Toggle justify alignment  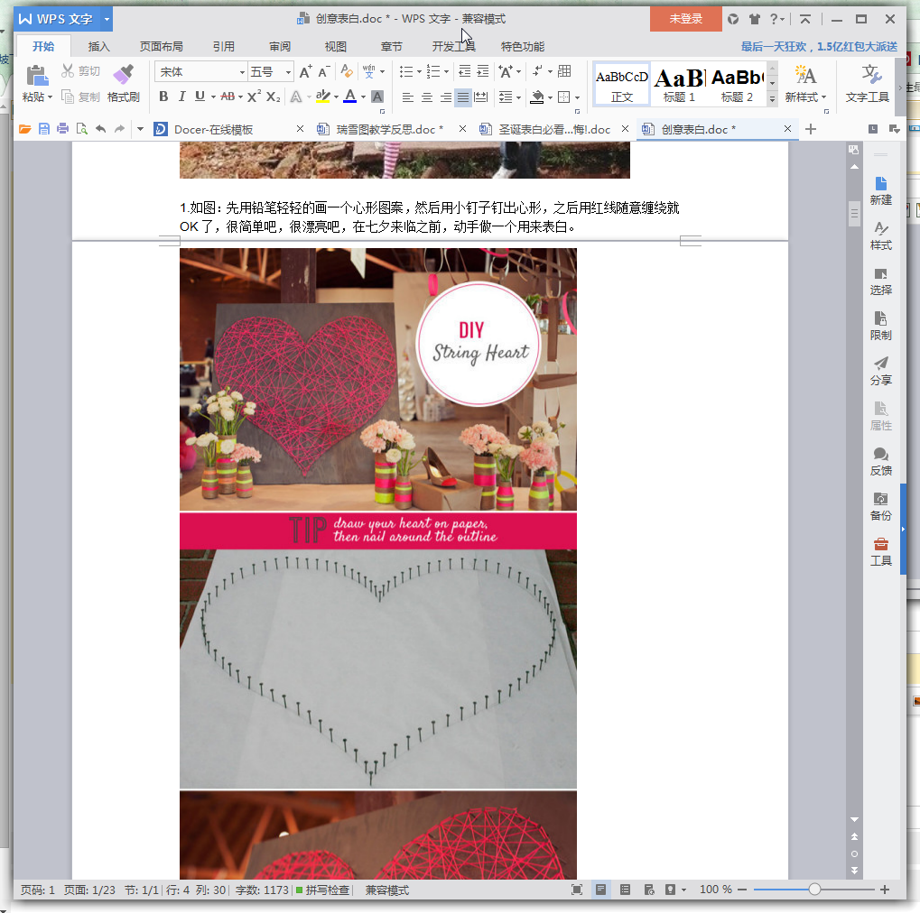(x=463, y=97)
